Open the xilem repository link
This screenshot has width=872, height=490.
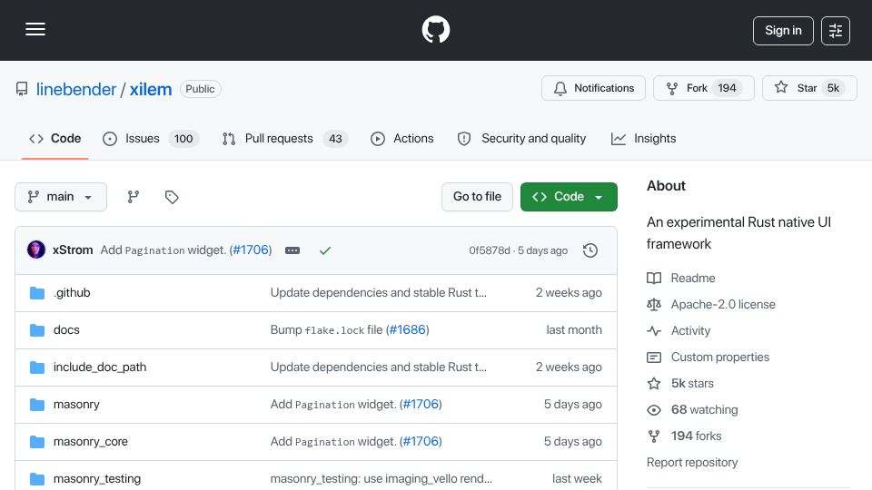(151, 90)
